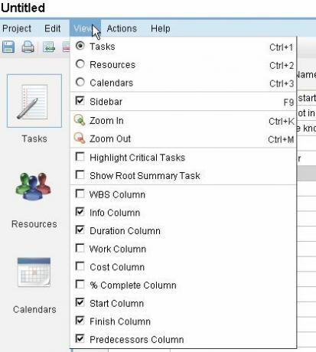This screenshot has height=352, width=316.
Task: Click the green arrow indent toolbar icon
Action: click(49, 47)
